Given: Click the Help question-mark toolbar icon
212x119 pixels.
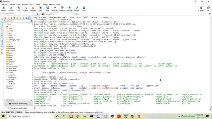Looking at the screenshot, I should tap(84, 9).
